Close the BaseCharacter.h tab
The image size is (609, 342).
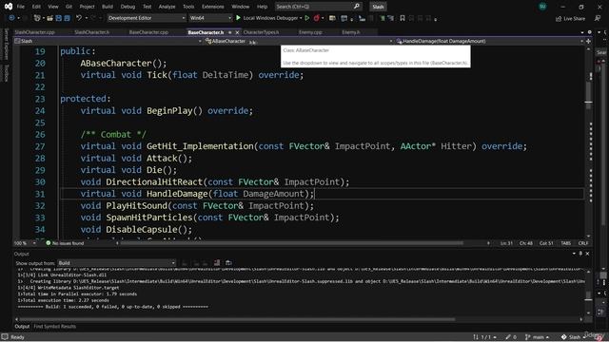pos(237,32)
